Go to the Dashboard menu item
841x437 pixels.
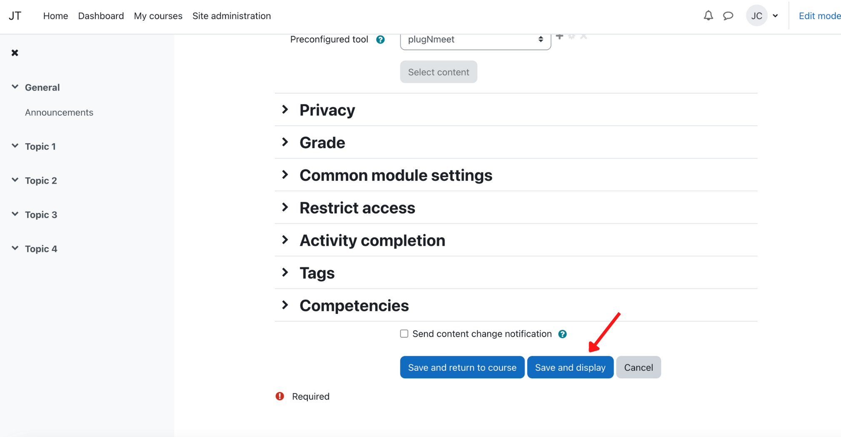click(101, 16)
